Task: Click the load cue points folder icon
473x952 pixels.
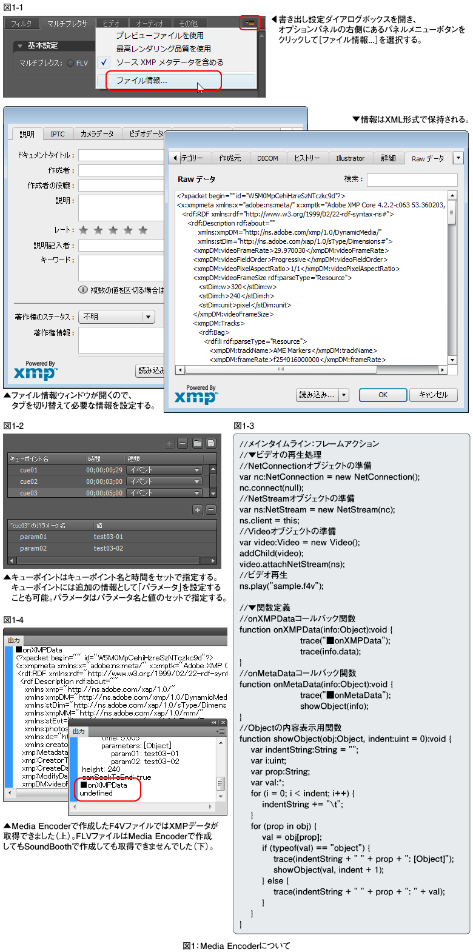Action: click(x=198, y=444)
